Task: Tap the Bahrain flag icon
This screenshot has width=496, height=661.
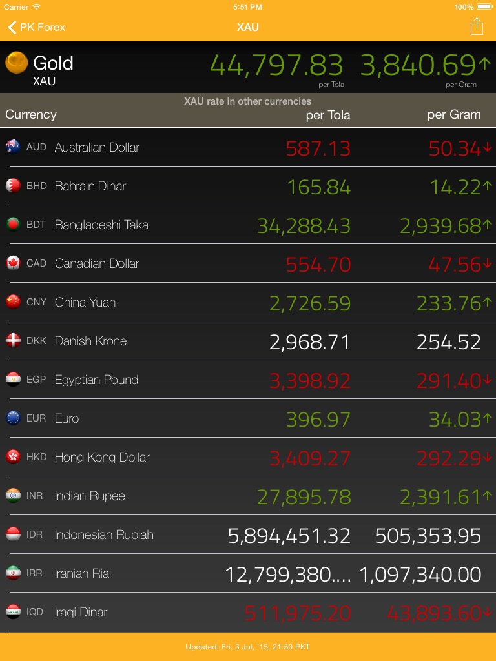Action: (x=13, y=186)
